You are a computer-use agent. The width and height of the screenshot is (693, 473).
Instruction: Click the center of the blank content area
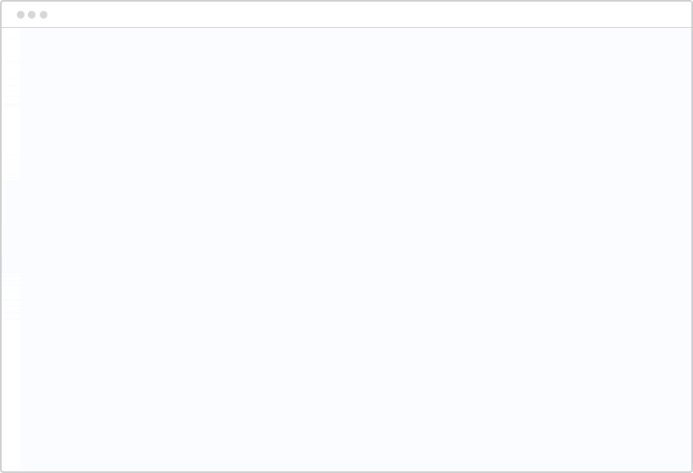(356, 249)
